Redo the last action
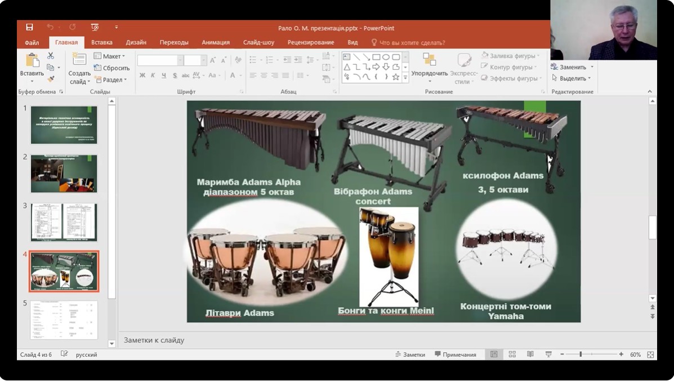The height and width of the screenshot is (381, 674). point(73,28)
